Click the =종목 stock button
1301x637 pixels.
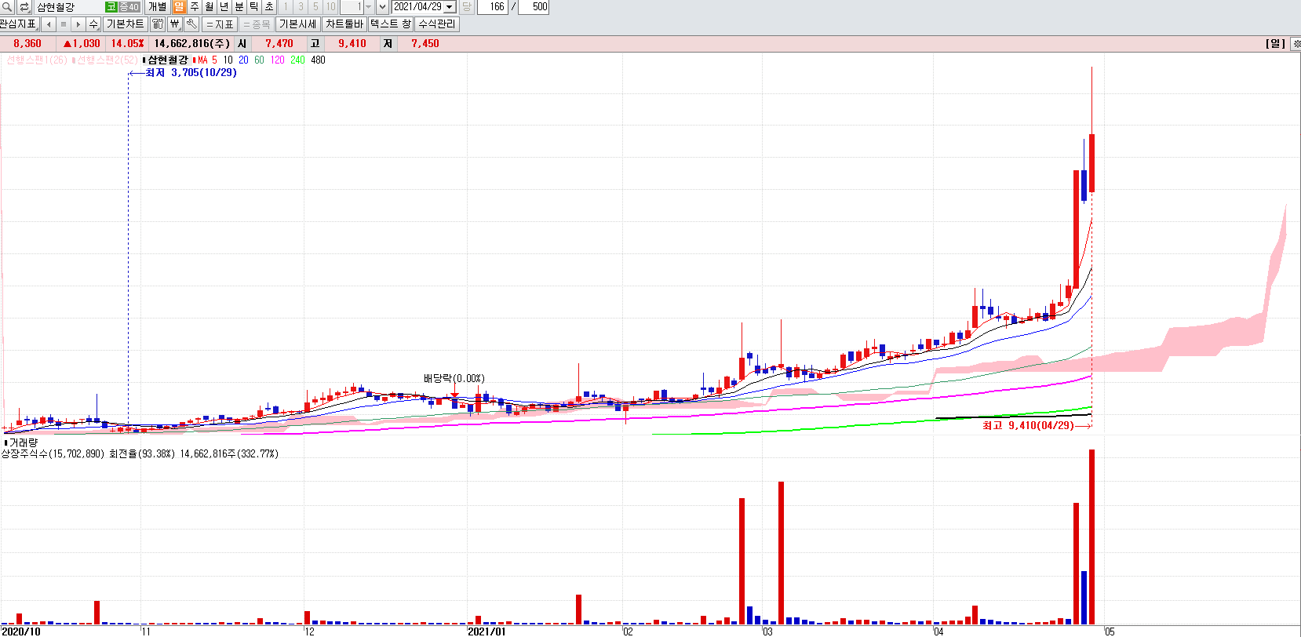pos(257,24)
